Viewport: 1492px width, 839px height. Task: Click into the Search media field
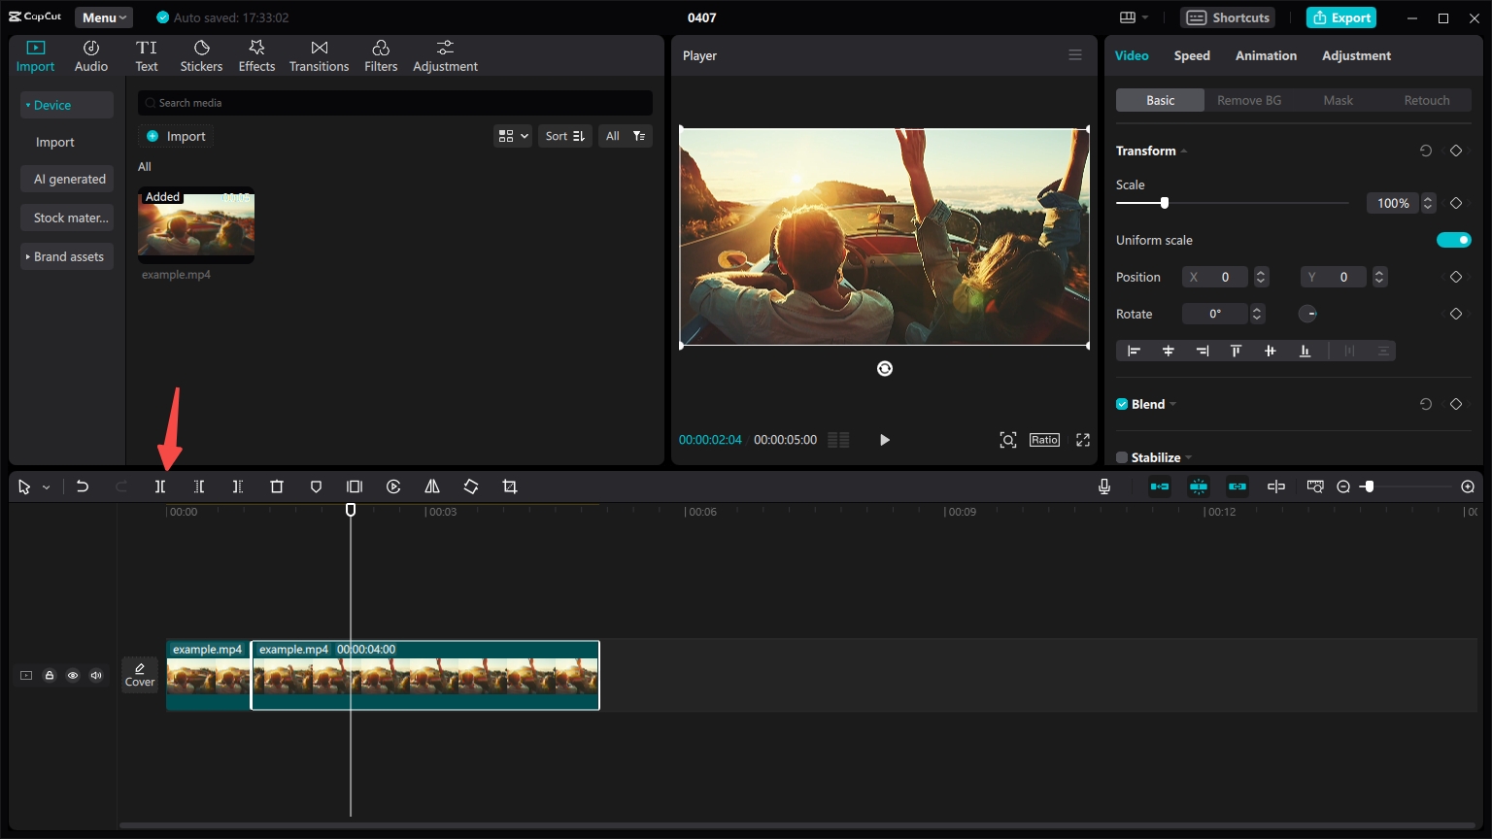pyautogui.click(x=395, y=103)
